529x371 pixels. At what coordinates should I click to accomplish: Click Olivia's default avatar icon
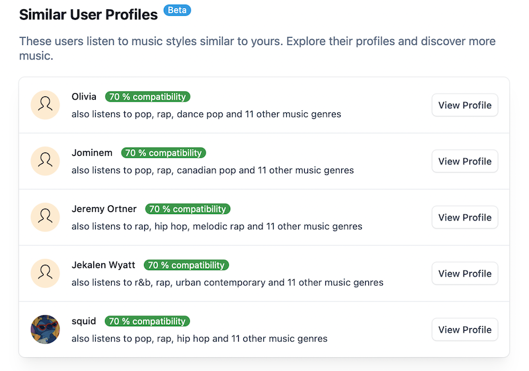[x=45, y=105]
